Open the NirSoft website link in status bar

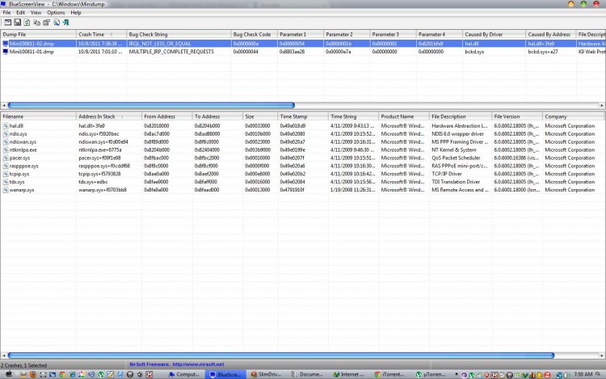point(198,364)
